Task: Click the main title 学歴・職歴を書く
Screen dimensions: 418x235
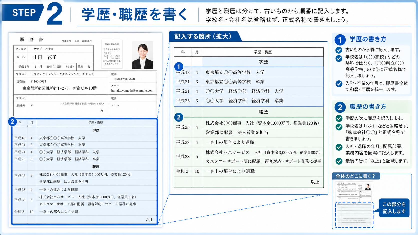Action: (x=134, y=14)
